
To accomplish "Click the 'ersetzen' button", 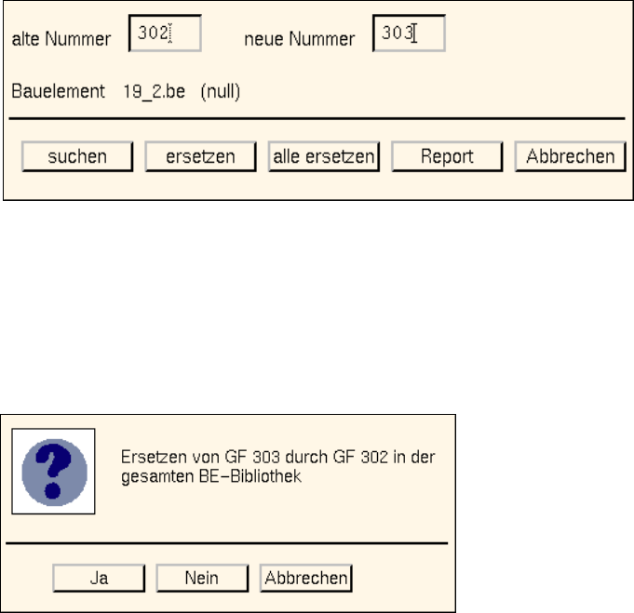I will click(x=200, y=156).
